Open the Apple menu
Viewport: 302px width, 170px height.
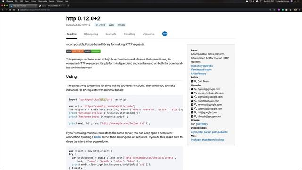point(3,1)
